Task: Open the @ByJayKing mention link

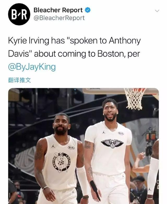Action: 32,67
